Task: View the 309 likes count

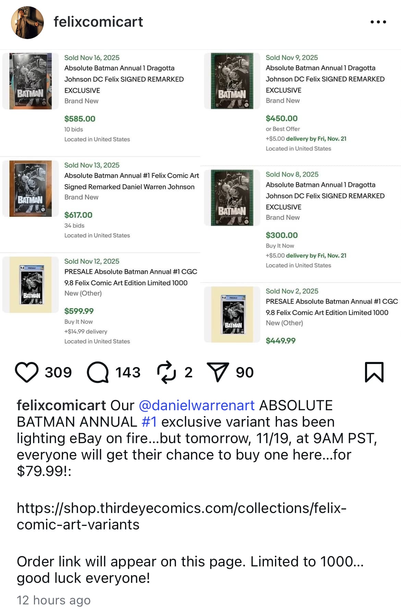Action: [58, 372]
